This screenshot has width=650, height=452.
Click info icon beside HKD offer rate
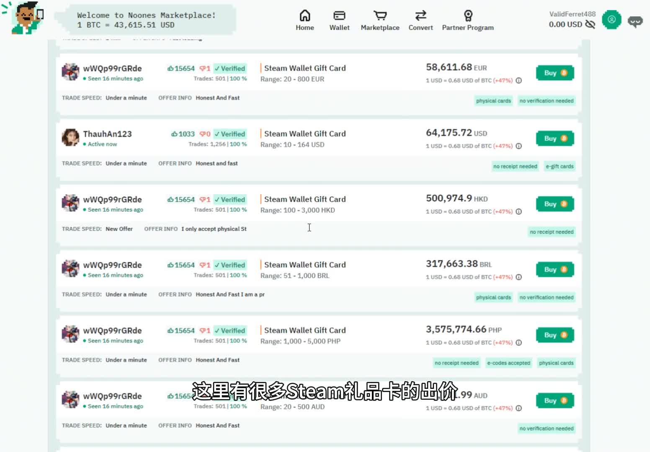519,211
